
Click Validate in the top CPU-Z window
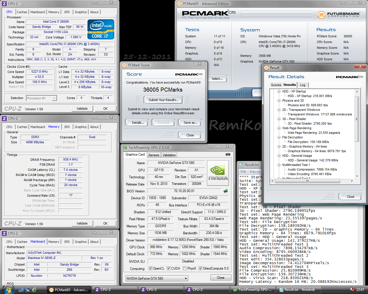pyautogui.click(x=82, y=109)
